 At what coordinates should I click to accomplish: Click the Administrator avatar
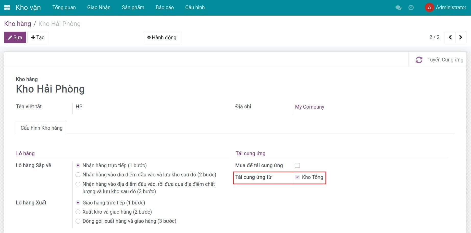429,7
